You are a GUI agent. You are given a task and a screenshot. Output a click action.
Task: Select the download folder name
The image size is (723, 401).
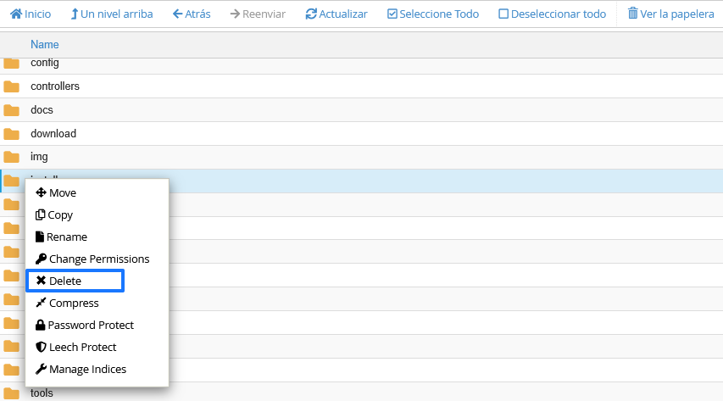click(53, 133)
